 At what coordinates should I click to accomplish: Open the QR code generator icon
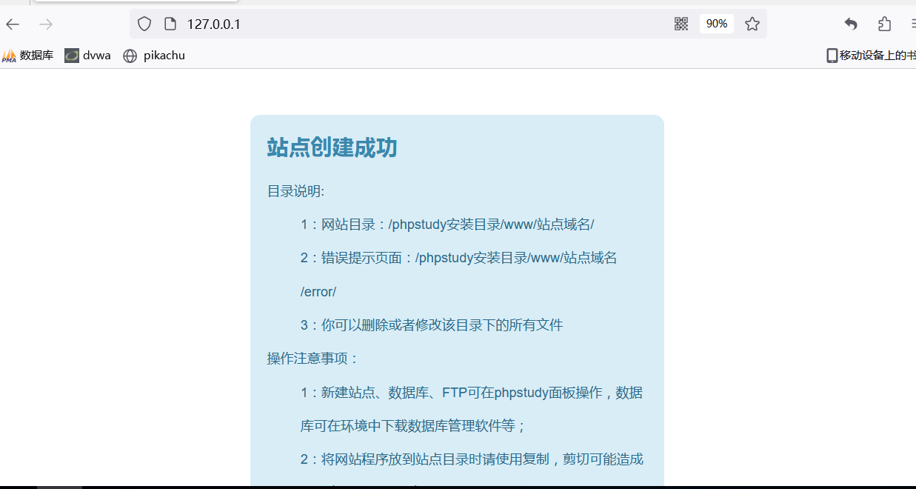click(681, 24)
